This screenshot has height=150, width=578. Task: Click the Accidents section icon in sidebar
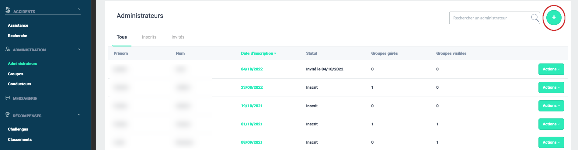(8, 10)
